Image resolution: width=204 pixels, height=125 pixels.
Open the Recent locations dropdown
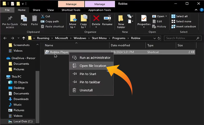click(x=18, y=38)
